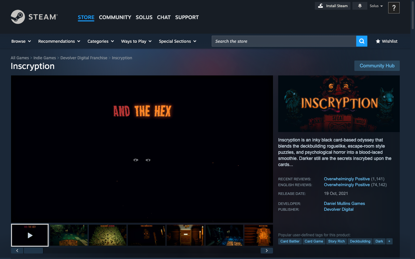Select the second gameplay screenshot thumbnail
The height and width of the screenshot is (259, 415).
point(107,235)
